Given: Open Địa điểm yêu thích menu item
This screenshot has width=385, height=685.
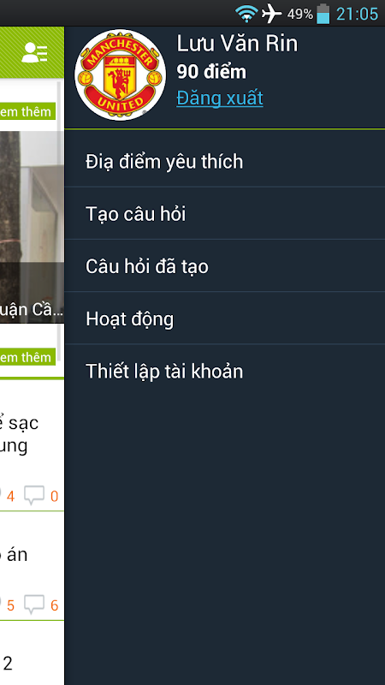Looking at the screenshot, I should click(x=225, y=162).
